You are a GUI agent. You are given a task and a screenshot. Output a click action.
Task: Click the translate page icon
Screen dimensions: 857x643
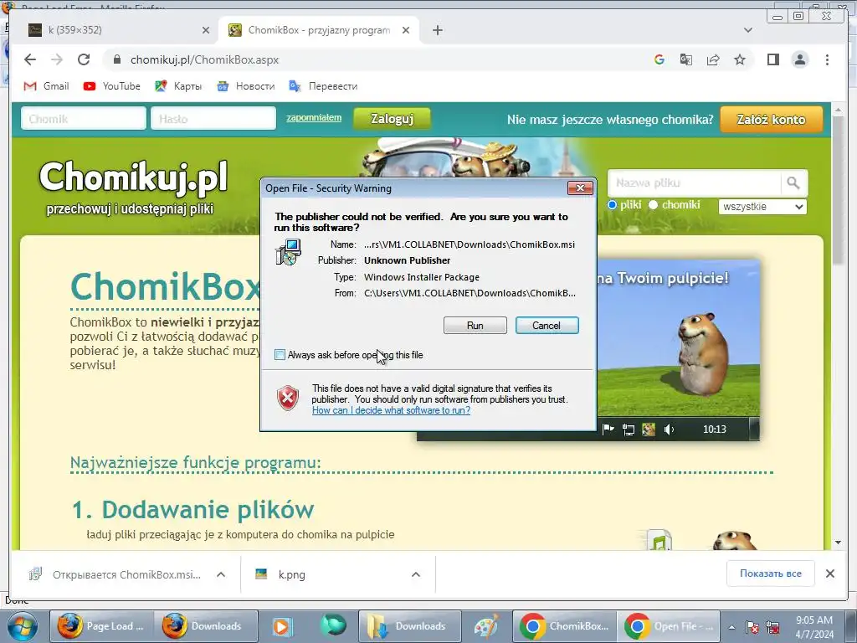point(686,59)
